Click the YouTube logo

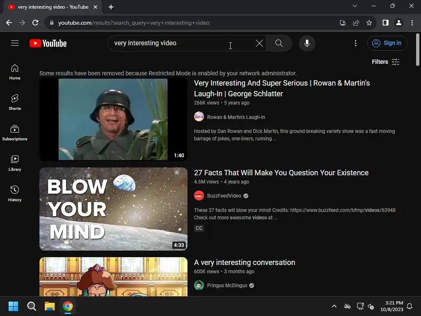48,43
